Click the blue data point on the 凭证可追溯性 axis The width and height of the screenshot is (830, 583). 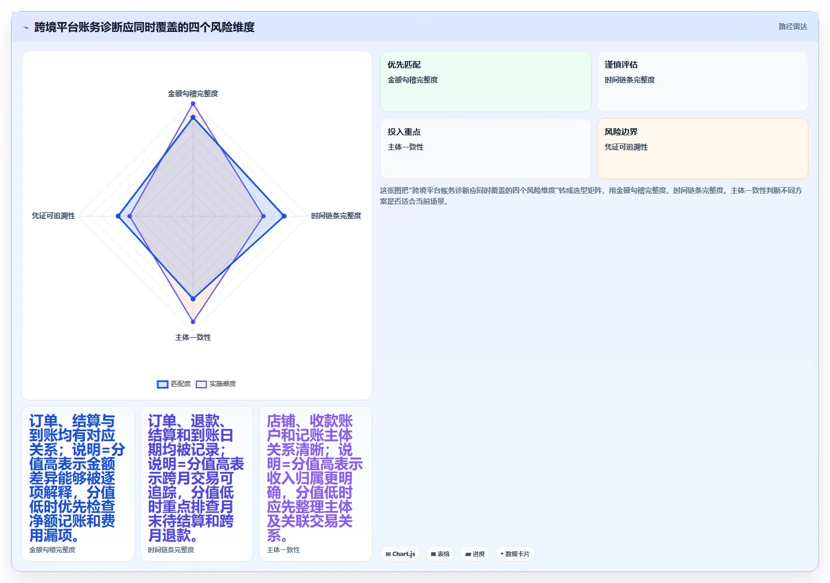point(118,216)
